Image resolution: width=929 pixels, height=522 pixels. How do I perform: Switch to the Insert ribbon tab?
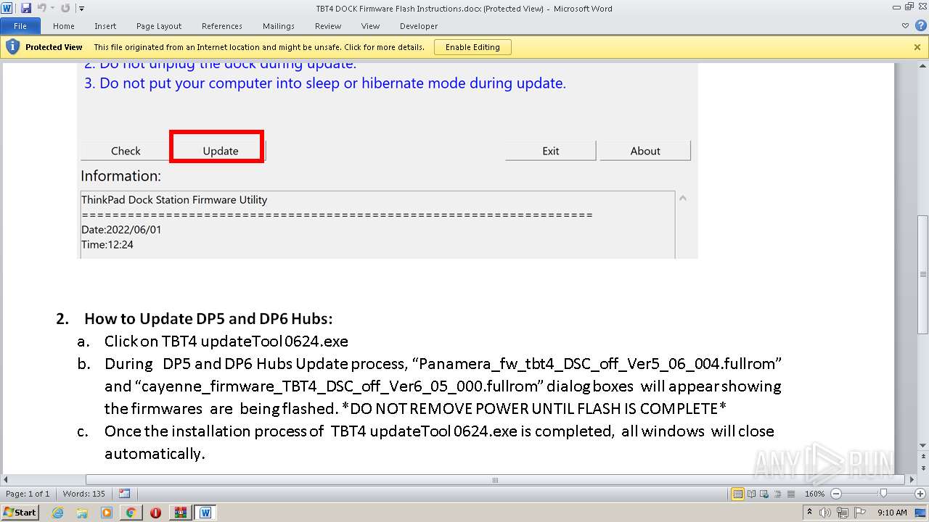(x=105, y=26)
